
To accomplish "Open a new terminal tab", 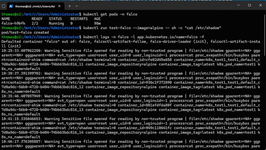I will [69, 6].
